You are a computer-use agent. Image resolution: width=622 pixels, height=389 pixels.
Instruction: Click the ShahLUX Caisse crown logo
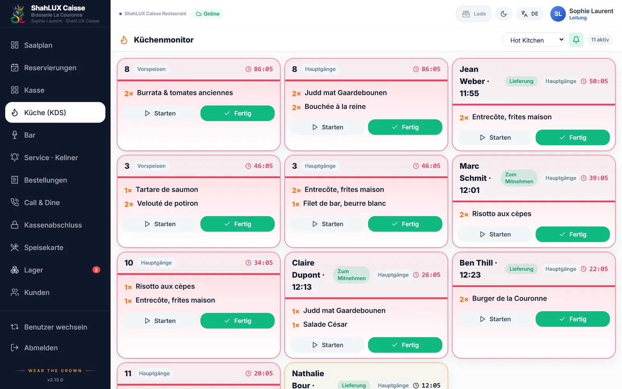18,14
